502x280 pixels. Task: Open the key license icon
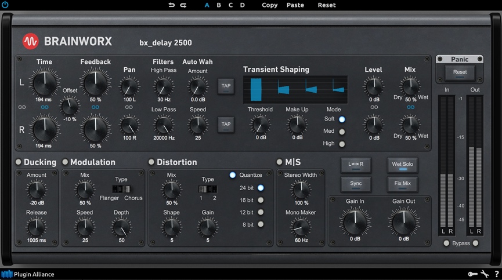[472, 274]
